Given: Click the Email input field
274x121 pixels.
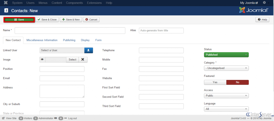Looking at the screenshot, I should (62, 78).
